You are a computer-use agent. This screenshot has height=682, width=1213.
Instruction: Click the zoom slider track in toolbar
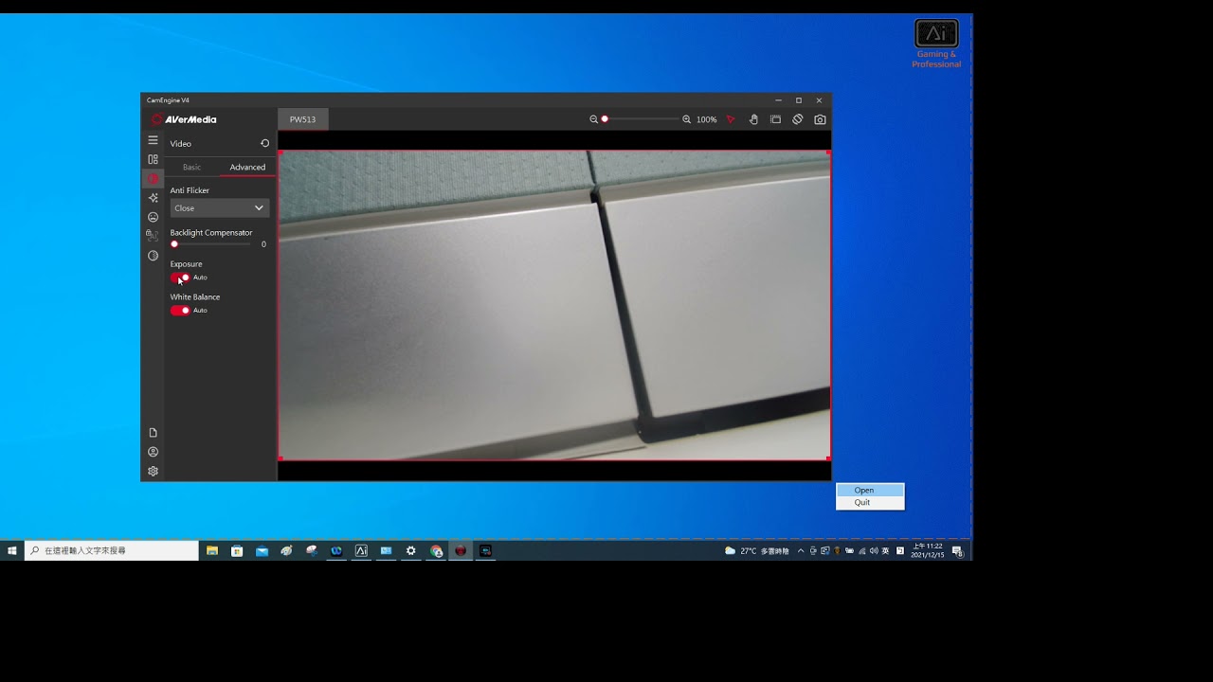[641, 119]
